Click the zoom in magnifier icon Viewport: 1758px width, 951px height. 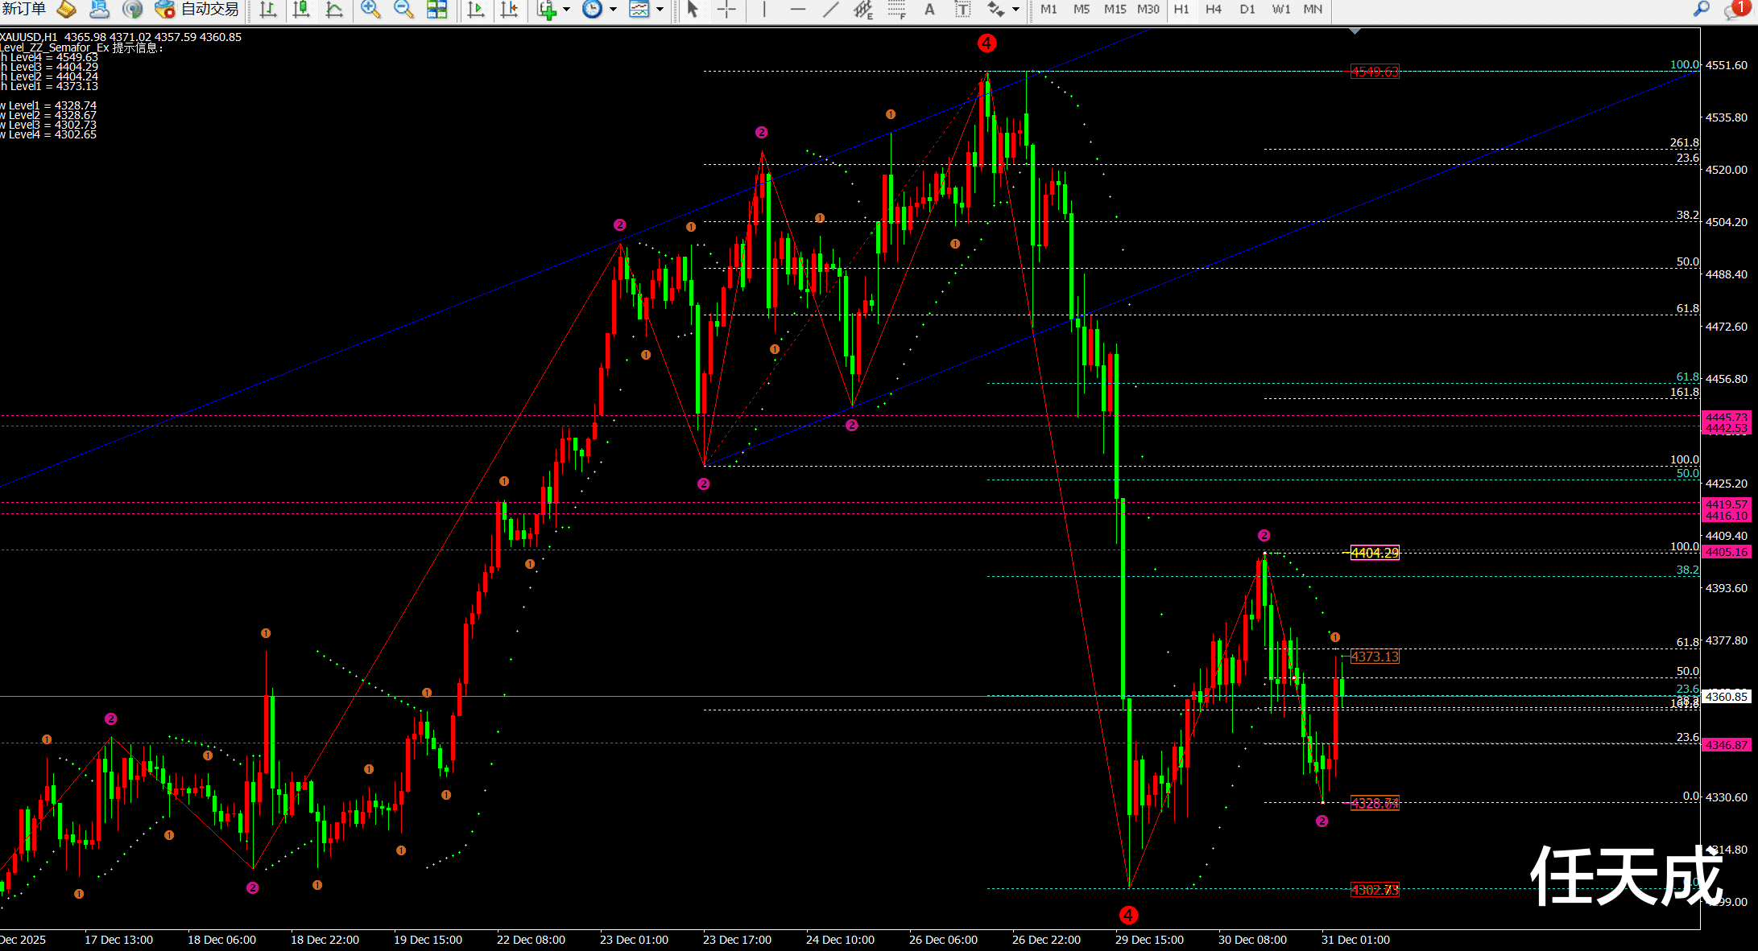pyautogui.click(x=370, y=10)
